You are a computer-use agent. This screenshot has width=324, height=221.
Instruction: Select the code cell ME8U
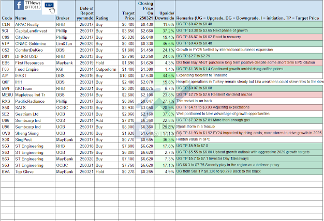coord(7,95)
